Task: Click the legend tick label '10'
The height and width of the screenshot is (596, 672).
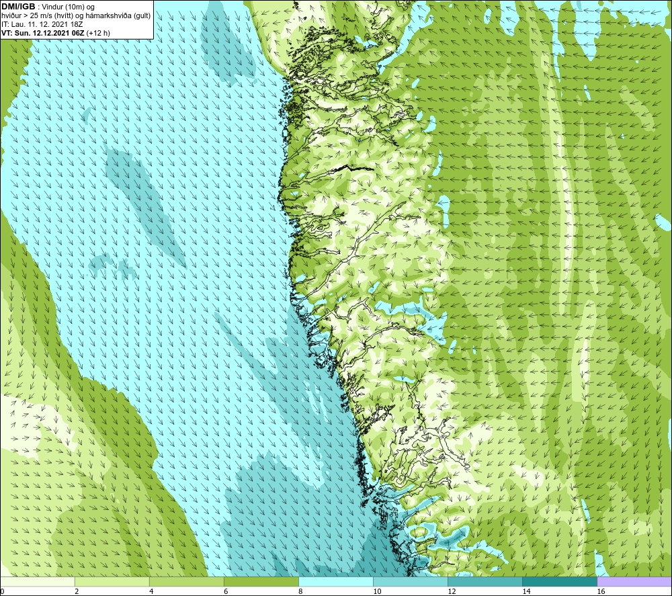Action: point(377,591)
